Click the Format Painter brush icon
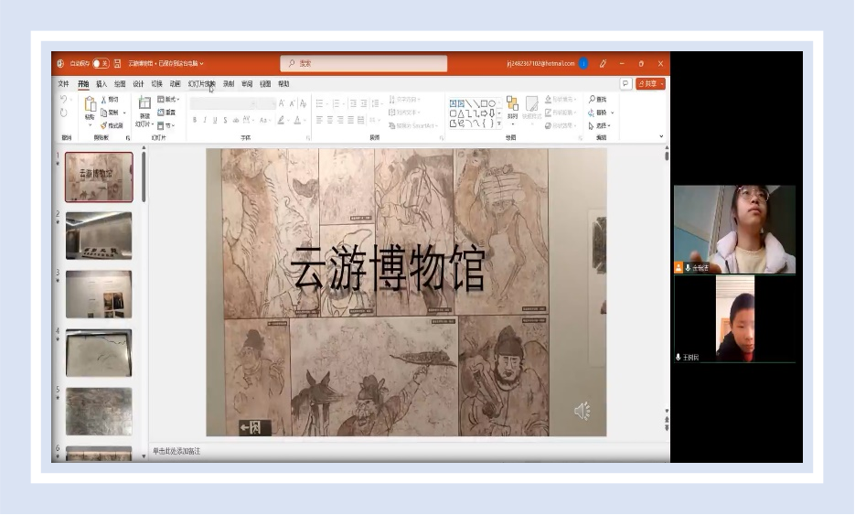 (103, 125)
